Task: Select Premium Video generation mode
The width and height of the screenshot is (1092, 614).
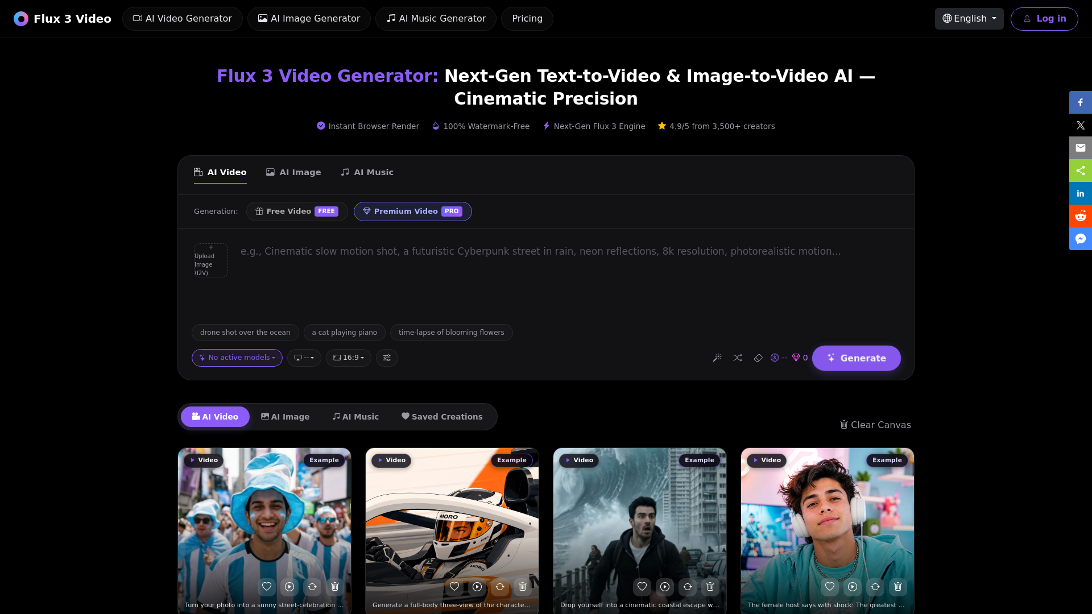Action: (413, 211)
